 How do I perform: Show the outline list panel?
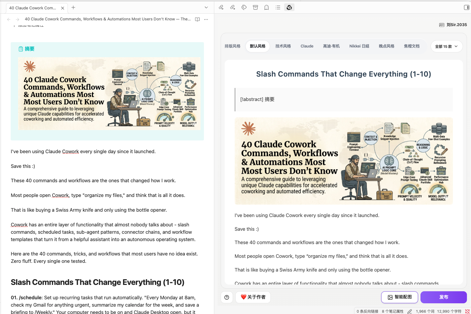point(278,7)
